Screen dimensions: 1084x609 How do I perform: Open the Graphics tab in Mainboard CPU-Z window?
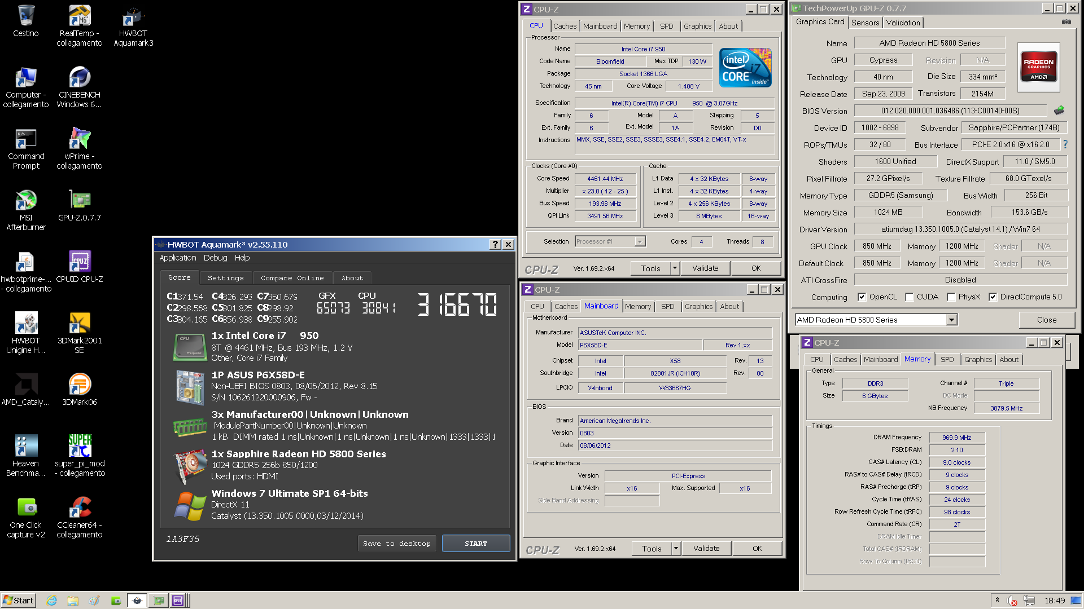[x=698, y=306]
